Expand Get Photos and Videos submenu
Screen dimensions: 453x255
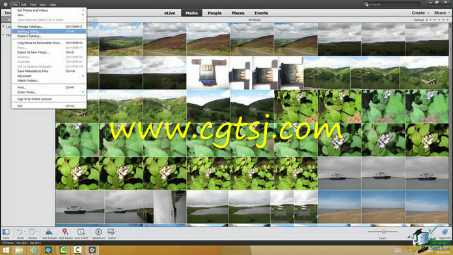(49, 10)
